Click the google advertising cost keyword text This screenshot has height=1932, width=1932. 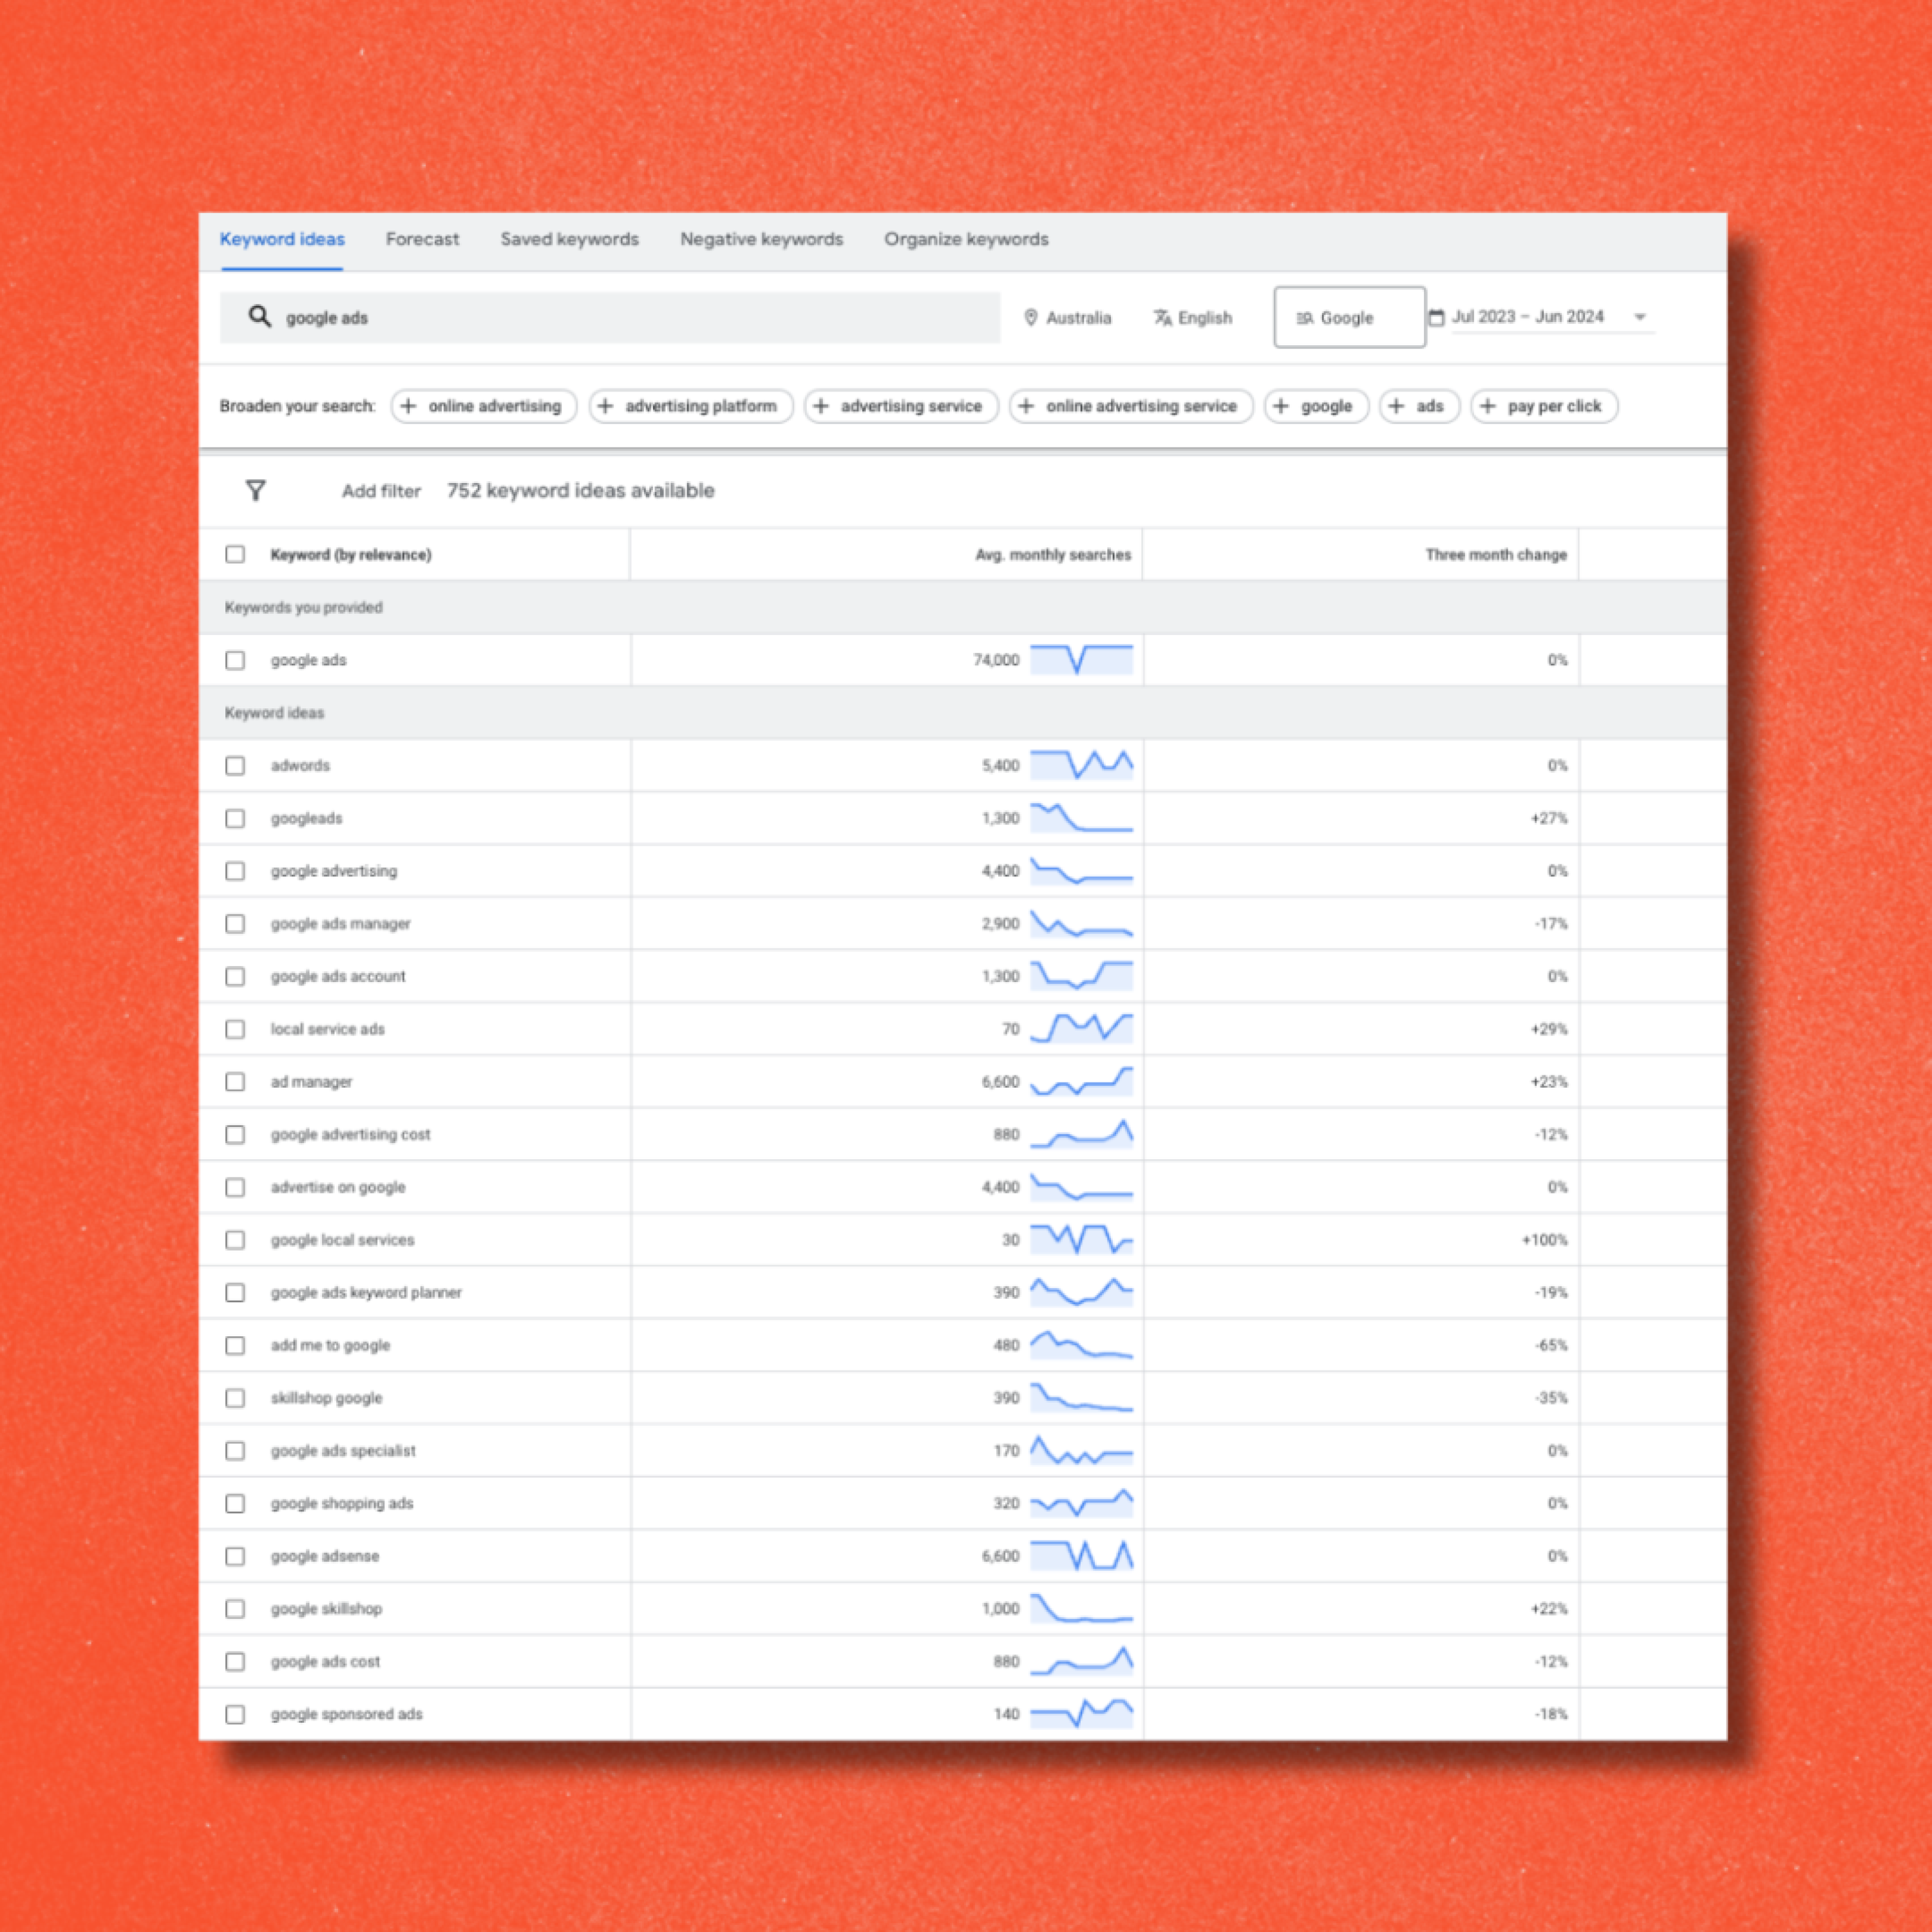click(x=350, y=1134)
